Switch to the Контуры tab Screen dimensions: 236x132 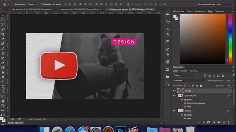(x=194, y=71)
